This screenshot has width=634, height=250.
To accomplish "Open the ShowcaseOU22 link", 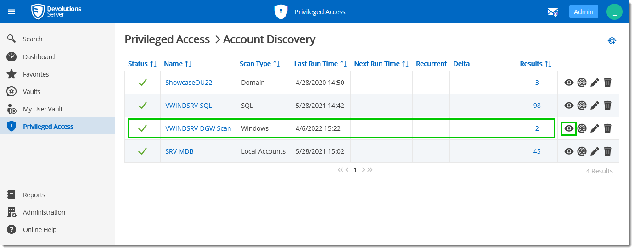I will [x=189, y=83].
